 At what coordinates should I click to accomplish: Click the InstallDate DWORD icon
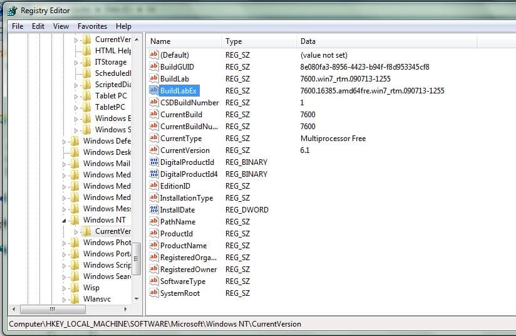click(x=153, y=209)
